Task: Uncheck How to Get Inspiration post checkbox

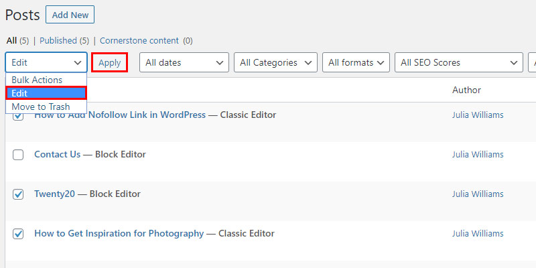Action: 18,234
